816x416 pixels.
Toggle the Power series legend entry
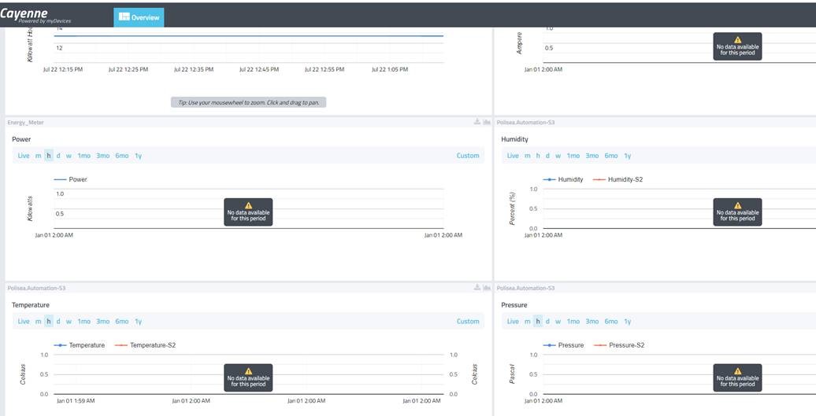coord(71,179)
